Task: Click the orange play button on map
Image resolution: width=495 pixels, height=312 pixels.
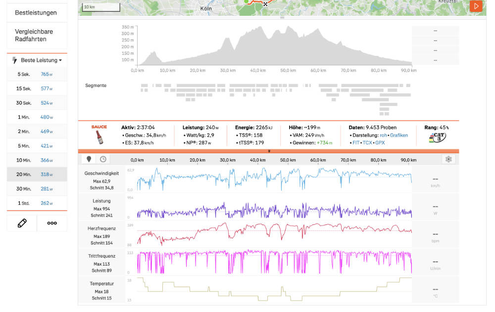Action: pos(476,6)
